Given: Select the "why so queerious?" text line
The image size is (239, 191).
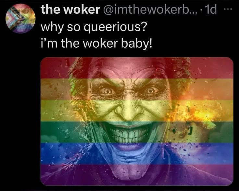Looking at the screenshot, I should pyautogui.click(x=94, y=27).
